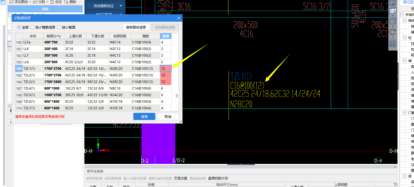Open the dropdown under wireframe cube icon
The height and width of the screenshot is (187, 414).
393,16
